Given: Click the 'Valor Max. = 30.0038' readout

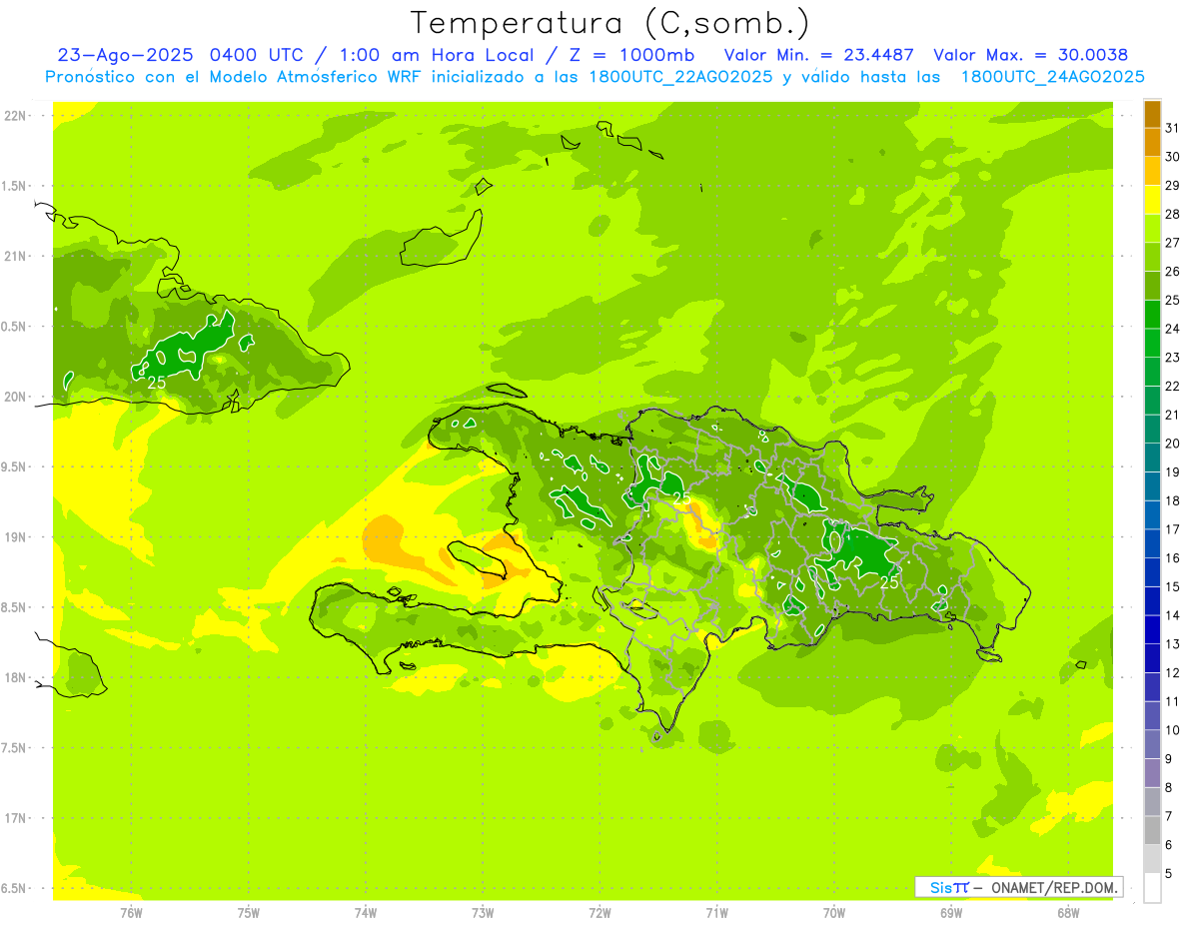Looking at the screenshot, I should 1030,55.
